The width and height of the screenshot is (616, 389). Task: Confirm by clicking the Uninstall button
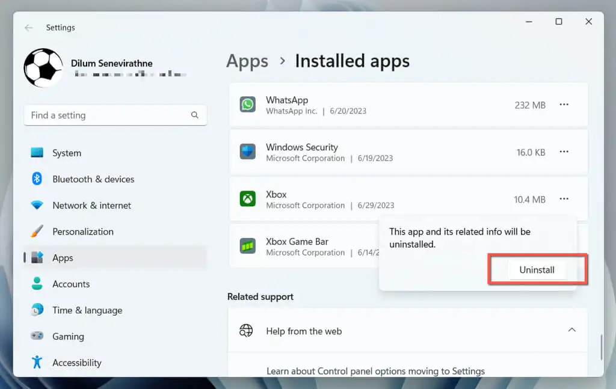(537, 270)
